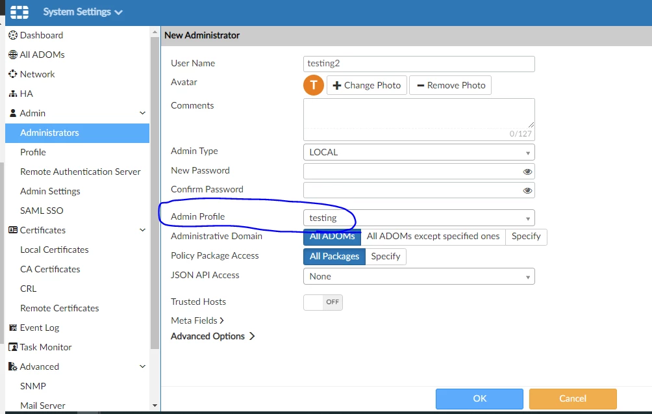Open HA settings in the sidebar

click(x=26, y=94)
